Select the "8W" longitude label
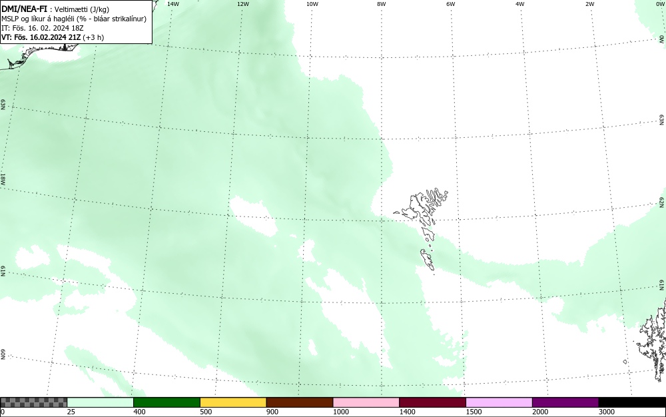 [382, 4]
